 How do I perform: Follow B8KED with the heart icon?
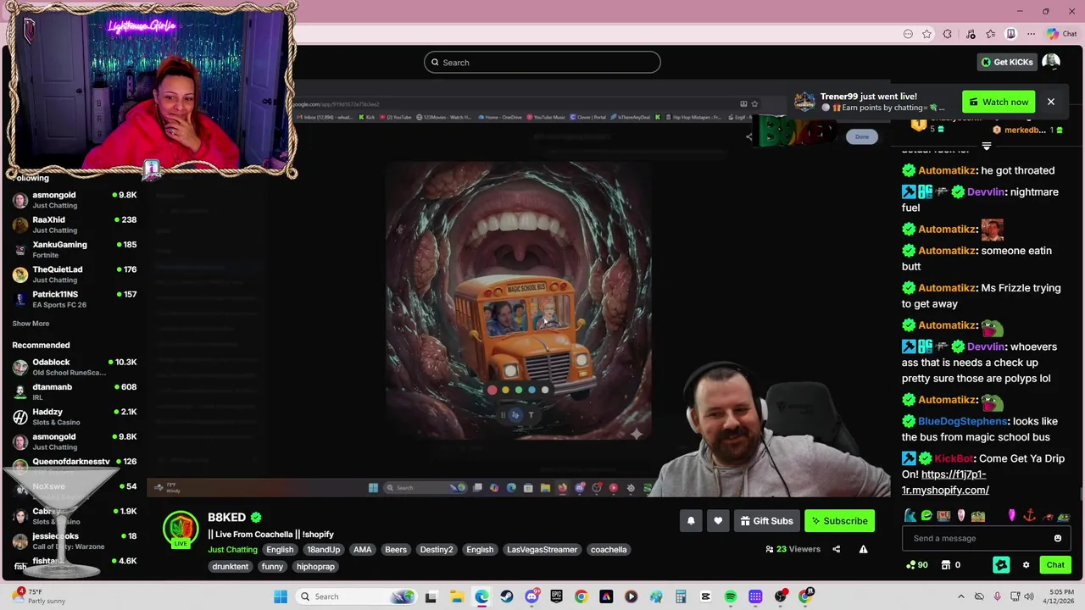pos(718,521)
